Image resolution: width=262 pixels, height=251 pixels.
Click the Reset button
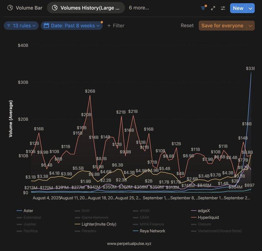tap(187, 25)
